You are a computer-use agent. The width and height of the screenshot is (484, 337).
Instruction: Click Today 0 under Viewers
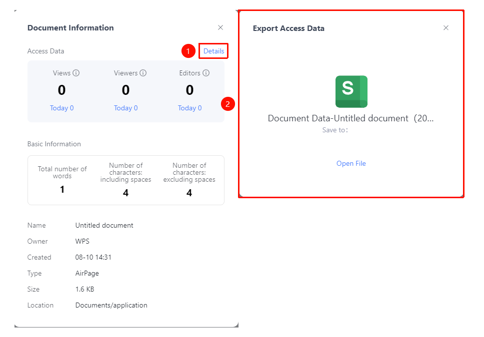[125, 108]
